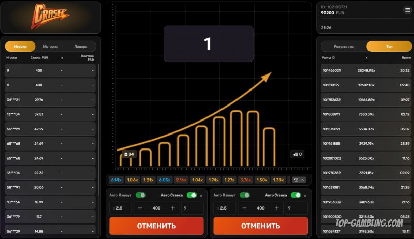Increase the bet with plus in right panel
The image size is (414, 239).
click(276, 208)
